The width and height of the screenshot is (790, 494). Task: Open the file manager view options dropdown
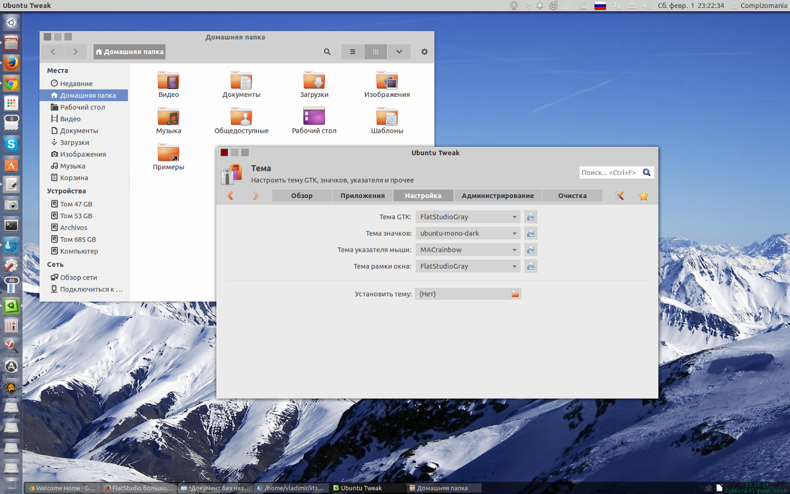399,52
